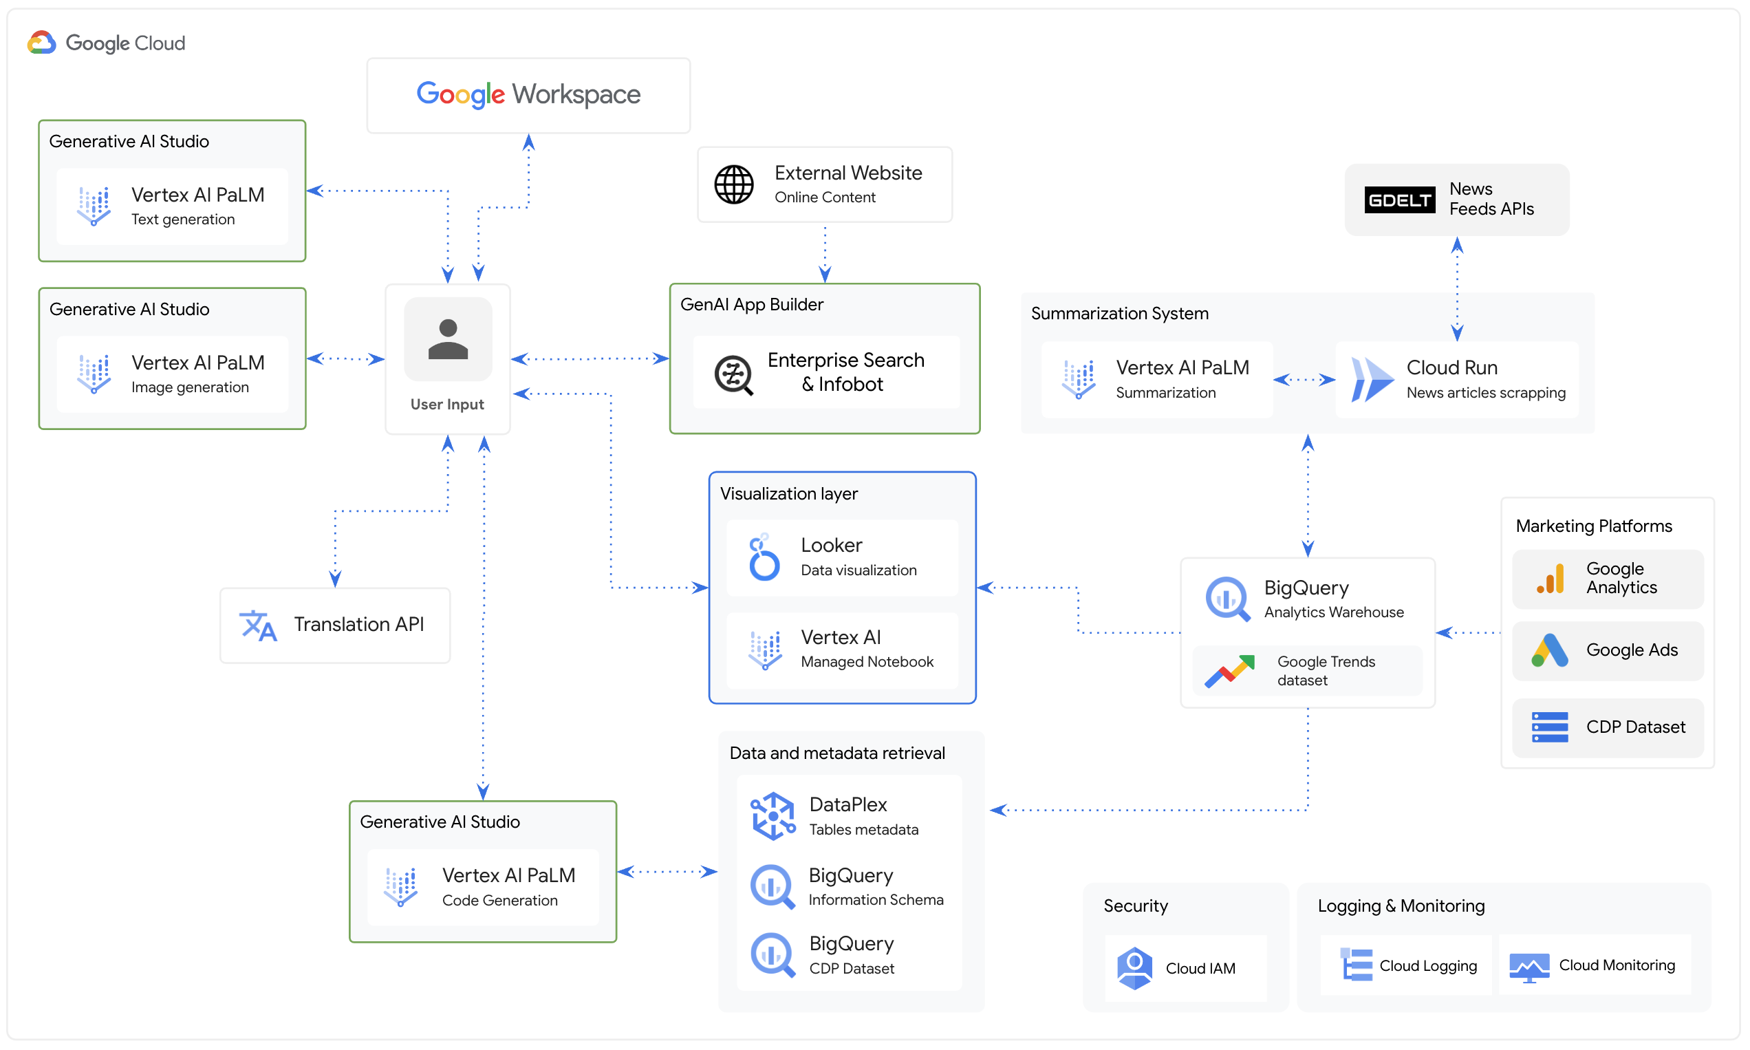Click the 'Managed Notebook' label

(x=868, y=662)
